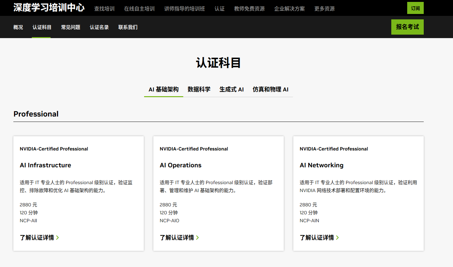Screen dimensions: 453x267
Task: Click the 2880 元 price on AI Operations card
Action: click(168, 205)
